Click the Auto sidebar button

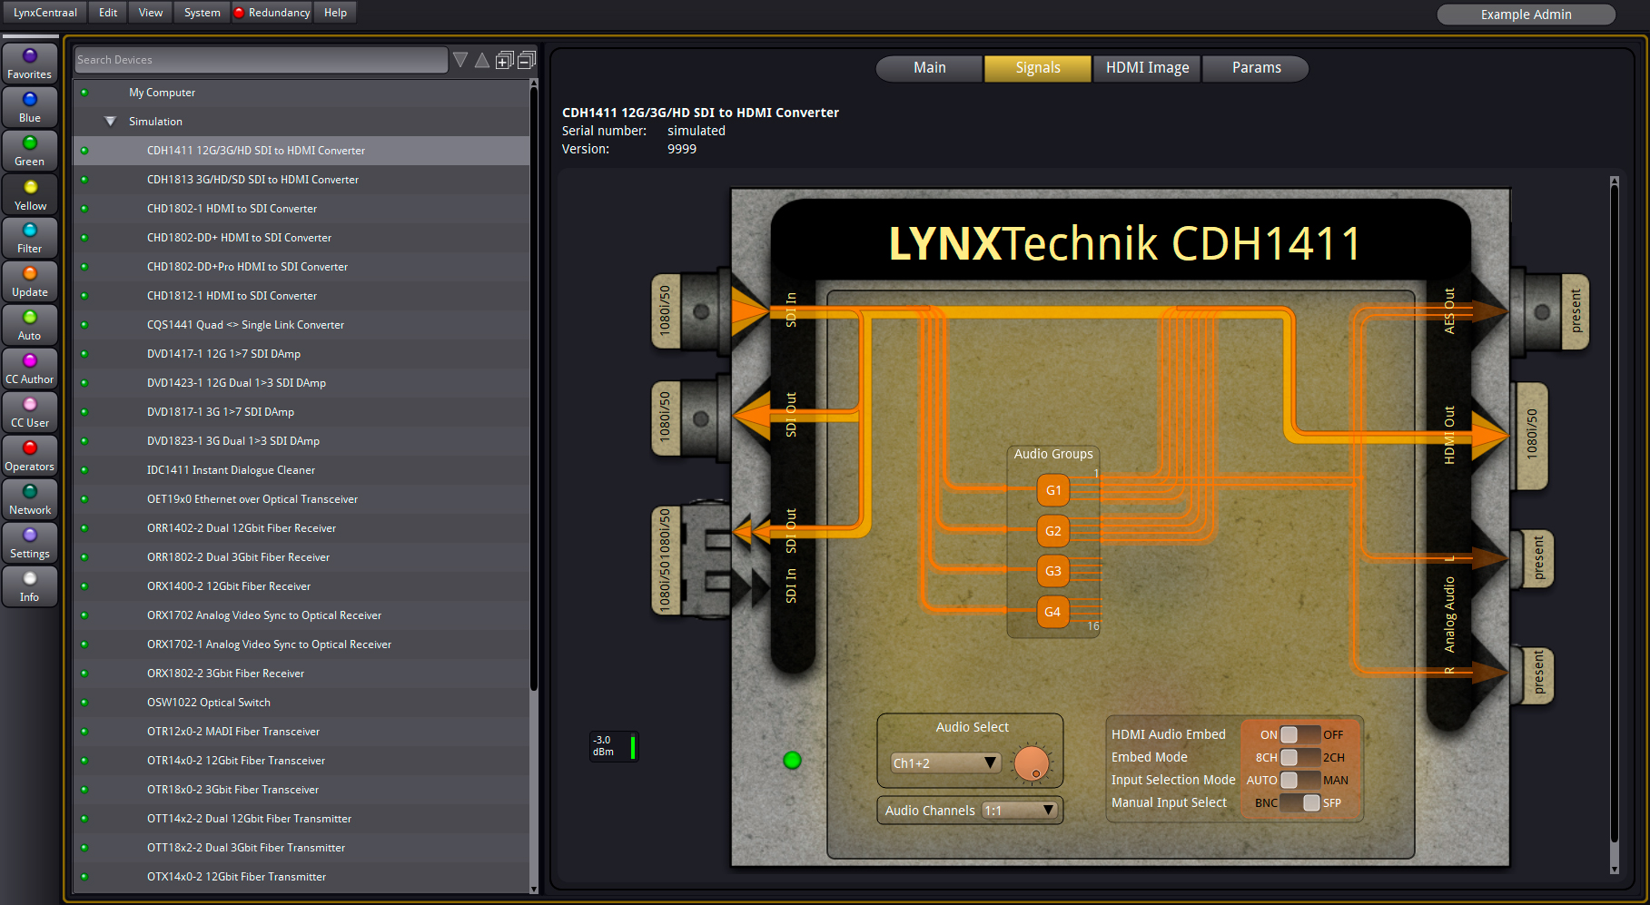coord(30,325)
